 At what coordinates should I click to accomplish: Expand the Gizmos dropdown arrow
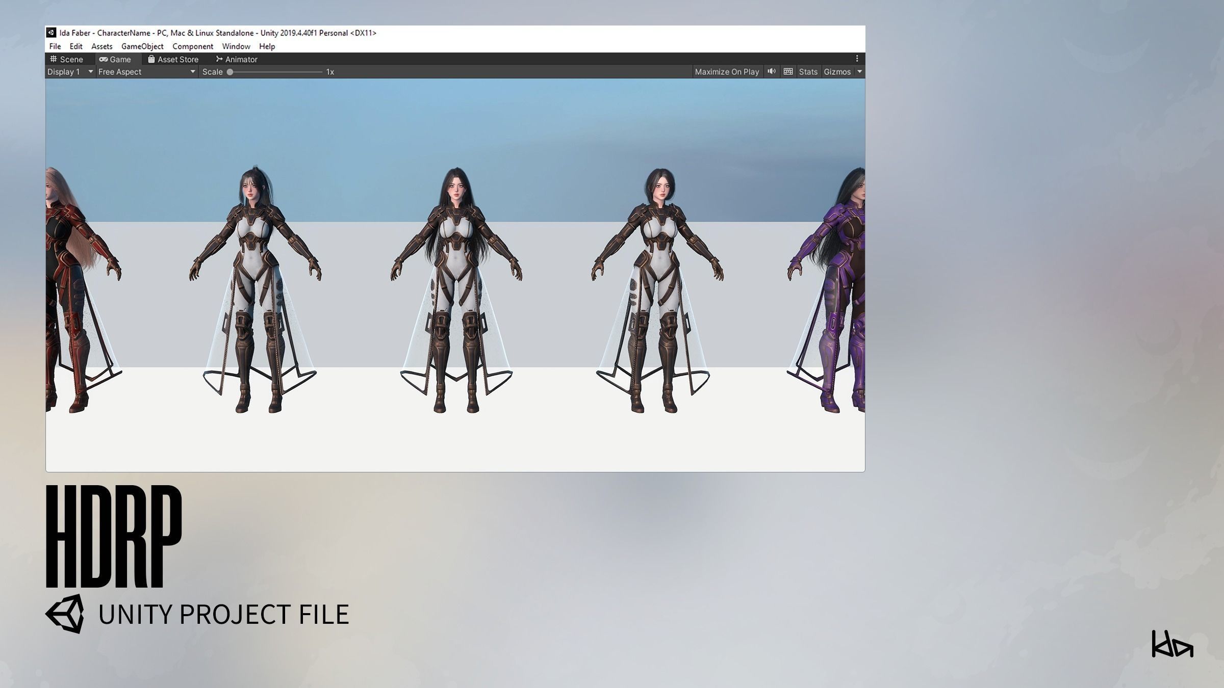[x=859, y=72]
